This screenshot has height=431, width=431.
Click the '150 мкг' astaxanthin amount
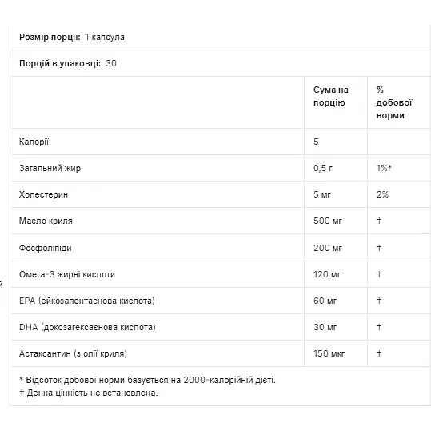tap(329, 353)
